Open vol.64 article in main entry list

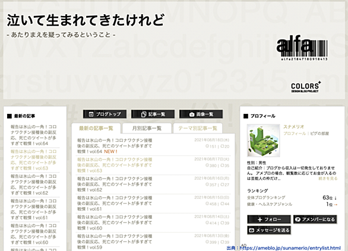pyautogui.click(x=115, y=146)
